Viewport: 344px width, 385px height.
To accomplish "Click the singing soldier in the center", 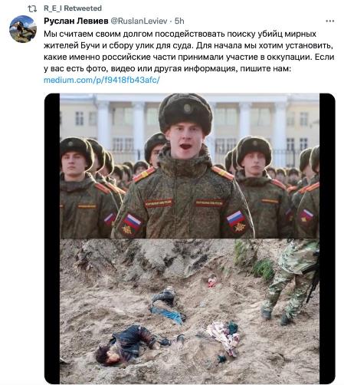I will 183,166.
